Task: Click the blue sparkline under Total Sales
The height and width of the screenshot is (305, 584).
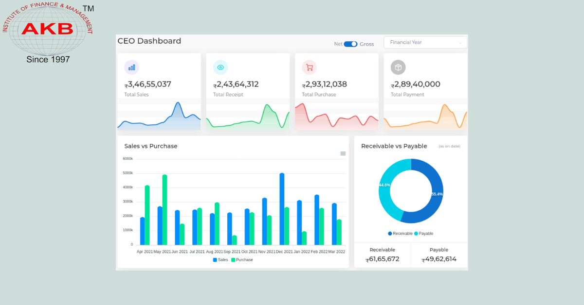Action: coord(159,117)
